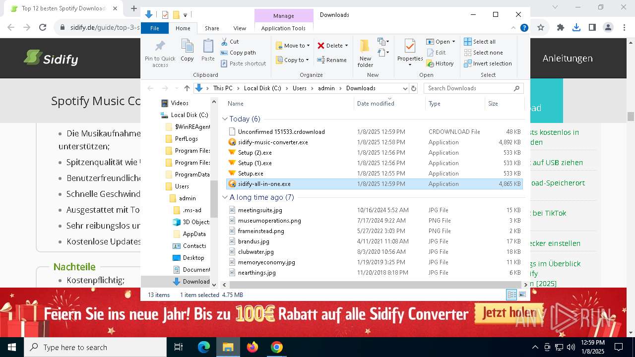Open Properties checkmark icon
This screenshot has height=357, width=635.
pyautogui.click(x=410, y=46)
